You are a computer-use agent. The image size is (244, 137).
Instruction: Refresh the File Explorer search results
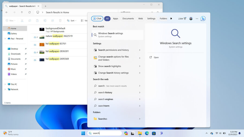pos(29,12)
